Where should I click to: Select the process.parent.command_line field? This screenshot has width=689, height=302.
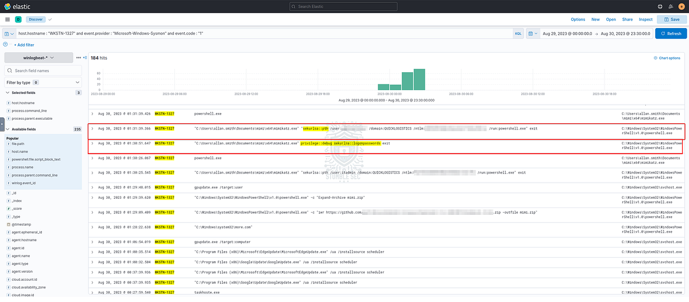coord(34,175)
